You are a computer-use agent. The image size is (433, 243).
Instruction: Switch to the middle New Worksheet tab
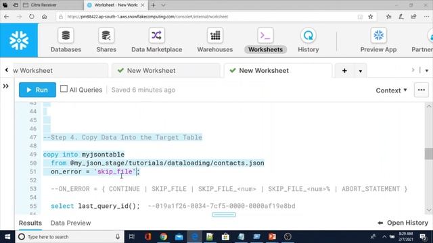point(166,70)
